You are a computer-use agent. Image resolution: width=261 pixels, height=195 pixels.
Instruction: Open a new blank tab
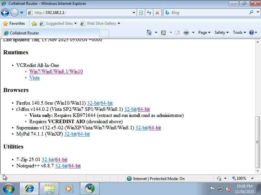point(104,33)
